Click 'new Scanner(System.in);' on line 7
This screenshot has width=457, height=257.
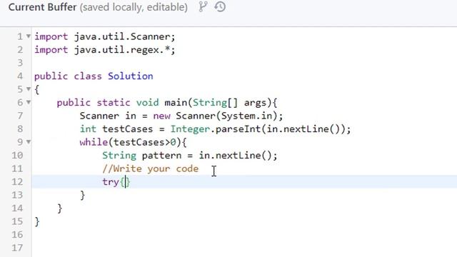tap(218, 116)
